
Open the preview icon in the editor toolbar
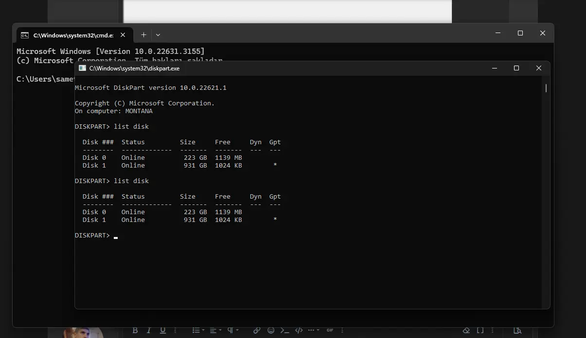[517, 330]
